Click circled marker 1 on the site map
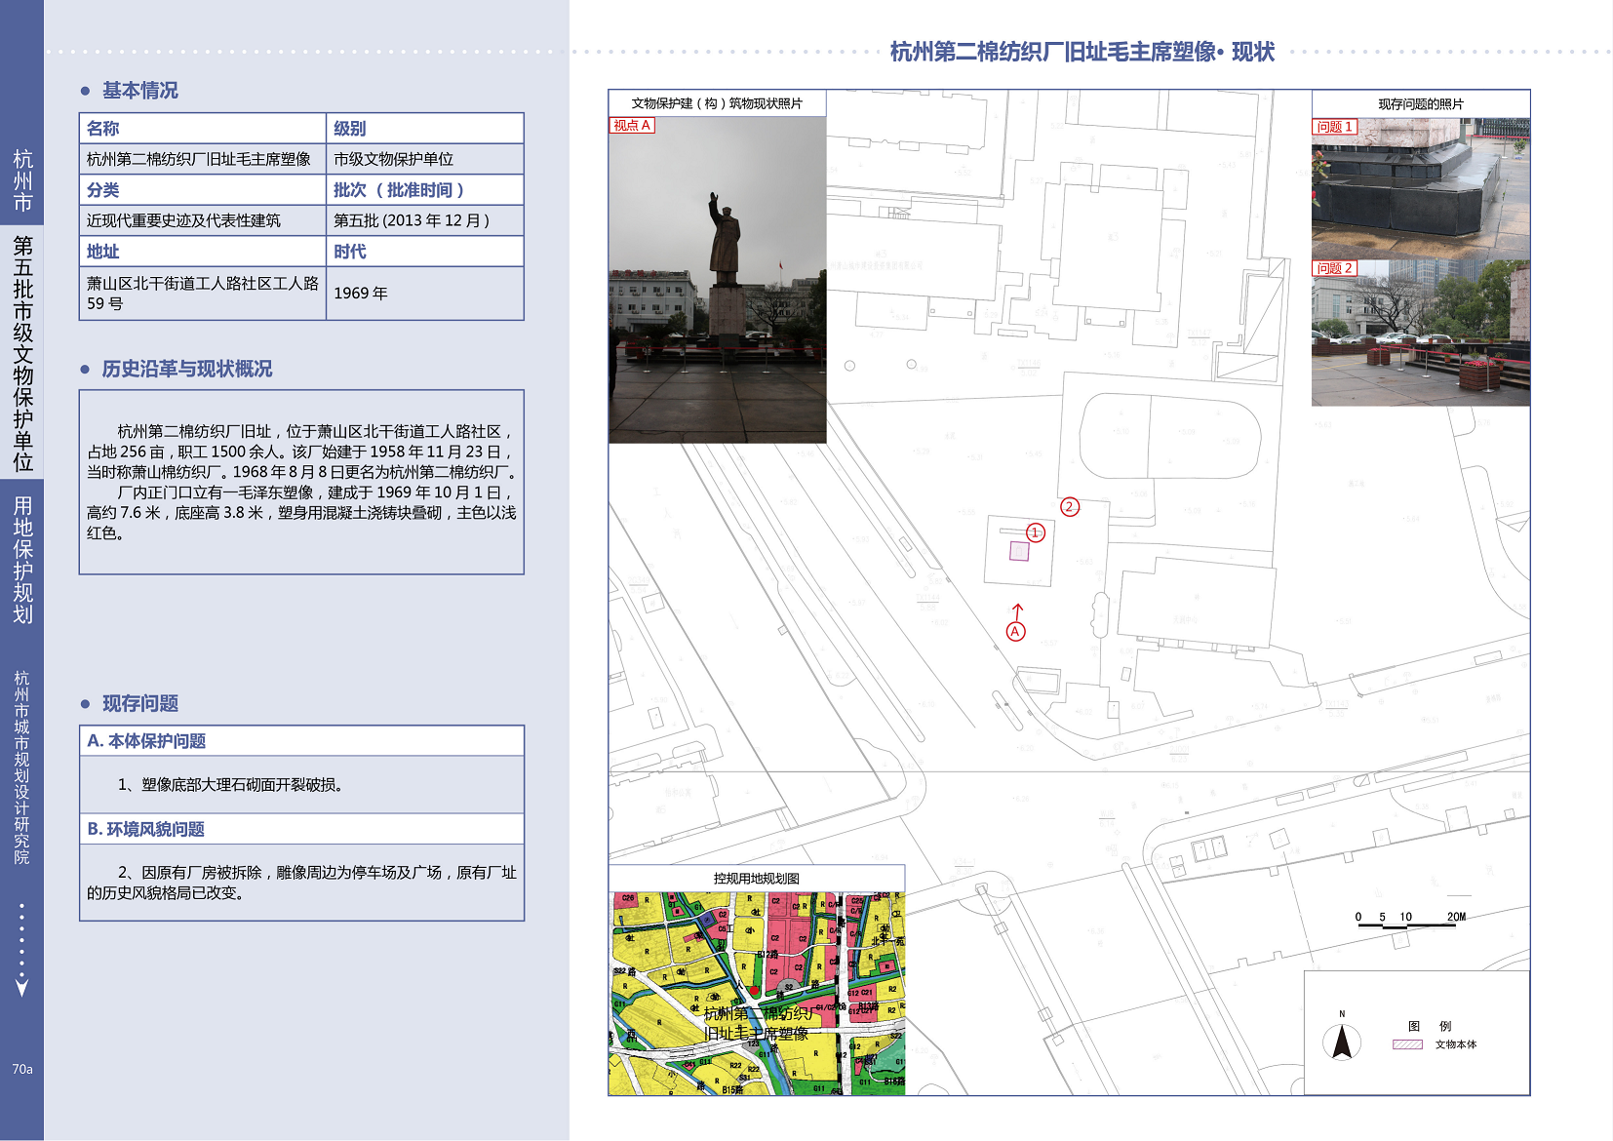The height and width of the screenshot is (1141, 1613). pos(1035,532)
